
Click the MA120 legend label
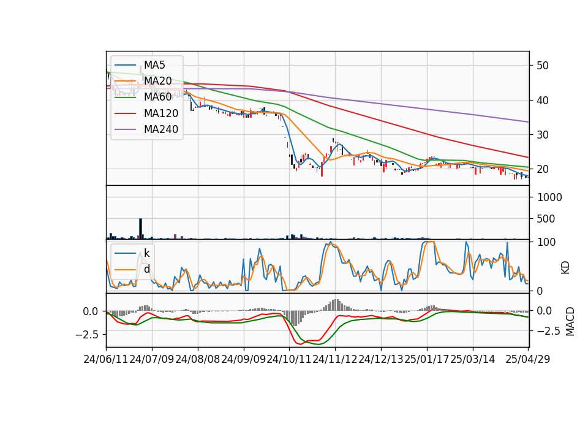161,113
